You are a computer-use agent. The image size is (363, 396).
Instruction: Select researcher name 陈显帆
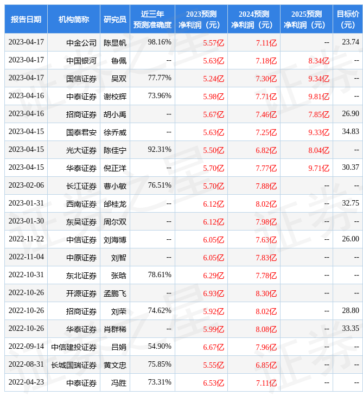(115, 43)
